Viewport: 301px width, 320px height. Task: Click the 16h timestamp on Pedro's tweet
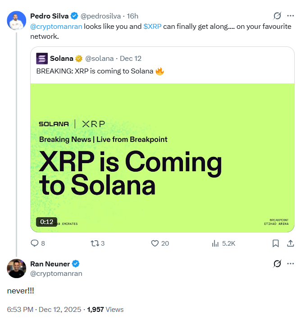click(132, 16)
